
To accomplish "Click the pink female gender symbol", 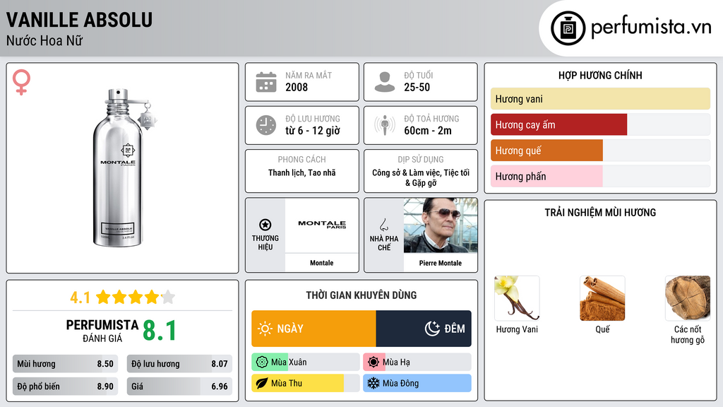I will (21, 82).
